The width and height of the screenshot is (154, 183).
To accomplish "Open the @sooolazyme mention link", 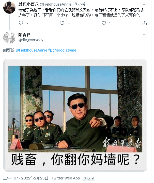I will click(65, 50).
